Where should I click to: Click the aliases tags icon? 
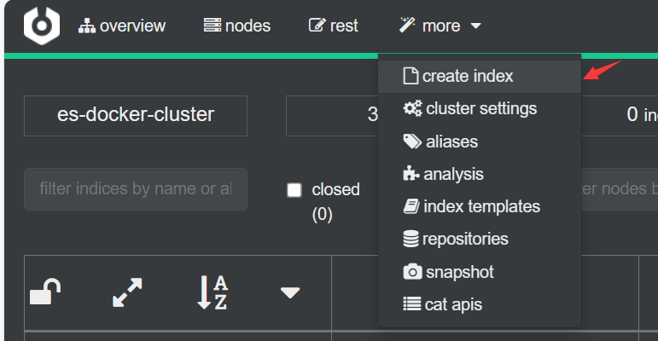click(x=411, y=142)
